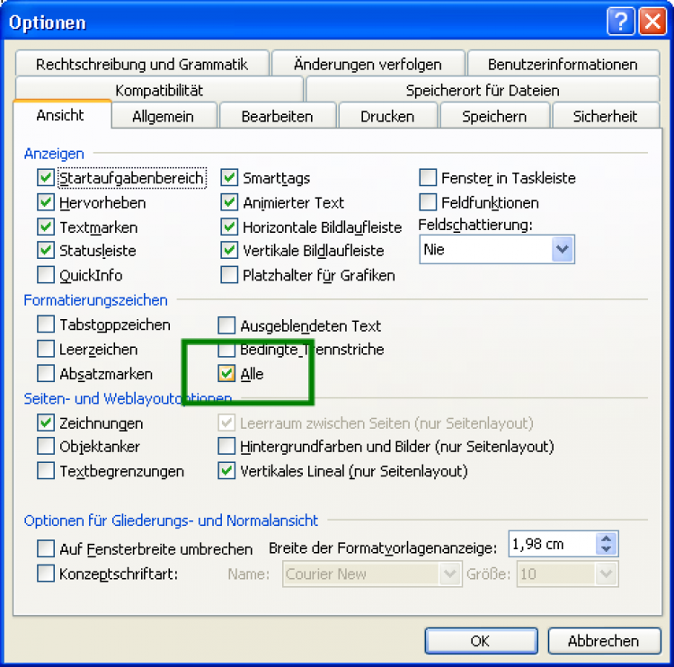Enable the Tabstoppzeichen checkbox
This screenshot has width=674, height=667.
click(x=46, y=325)
